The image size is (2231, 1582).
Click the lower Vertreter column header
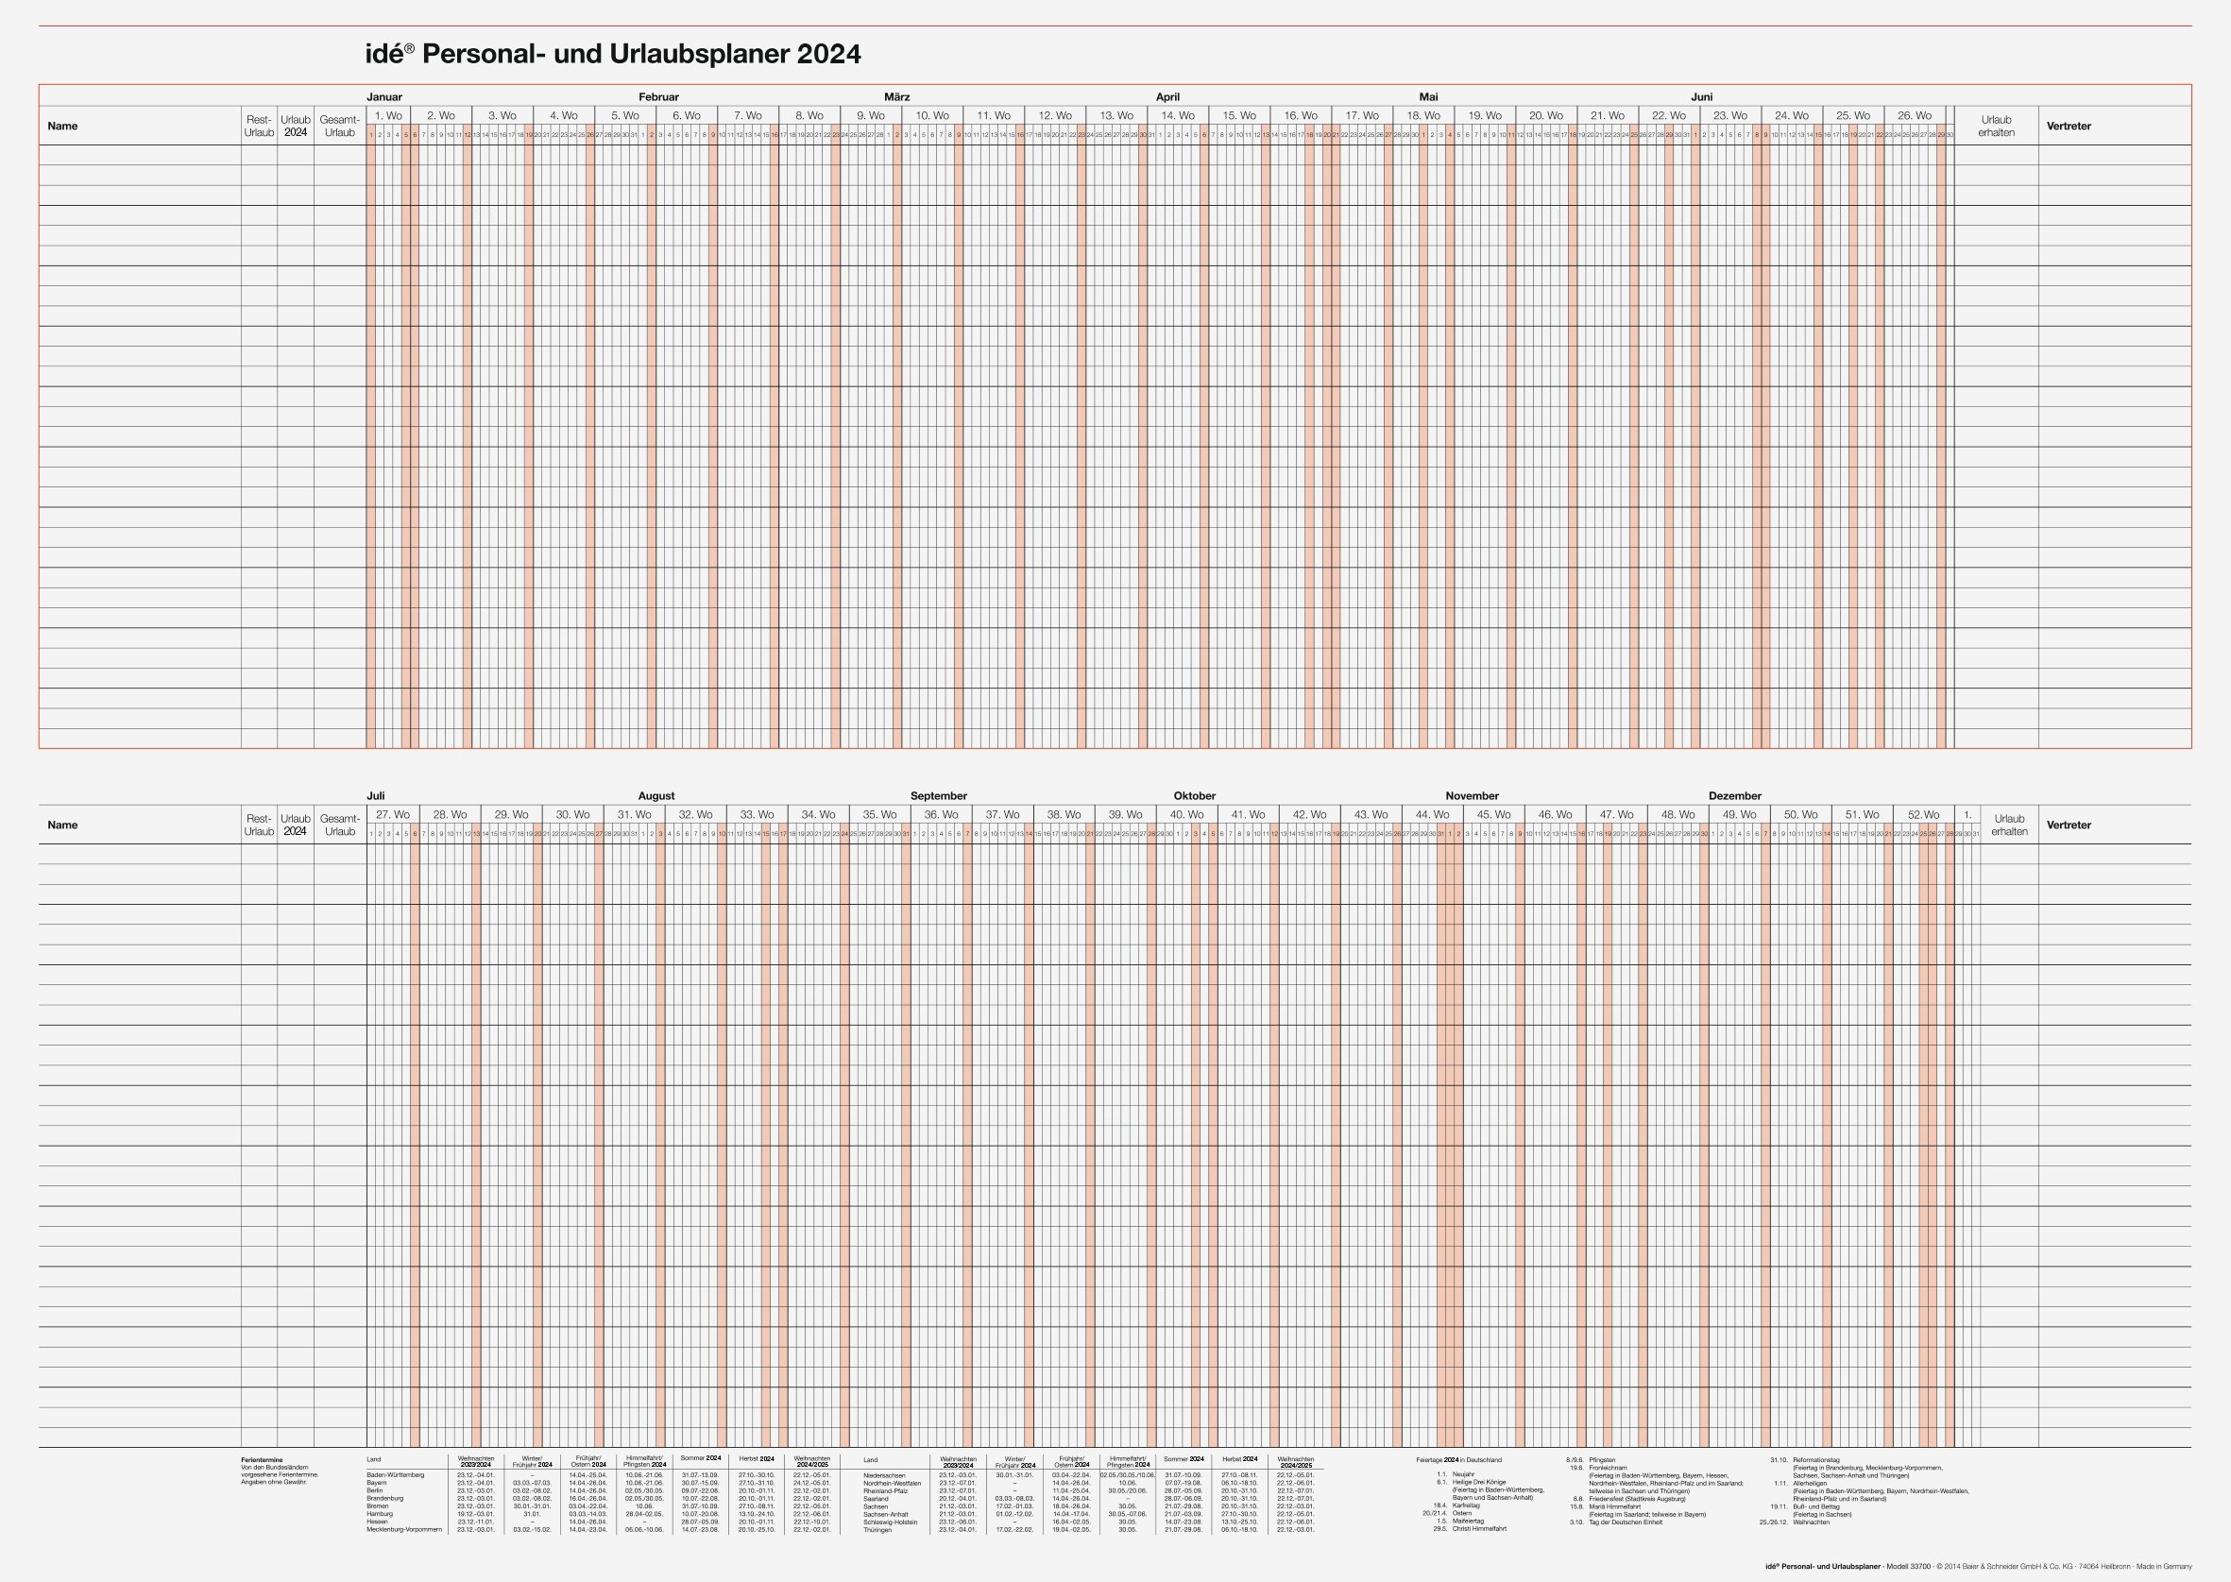2069,825
